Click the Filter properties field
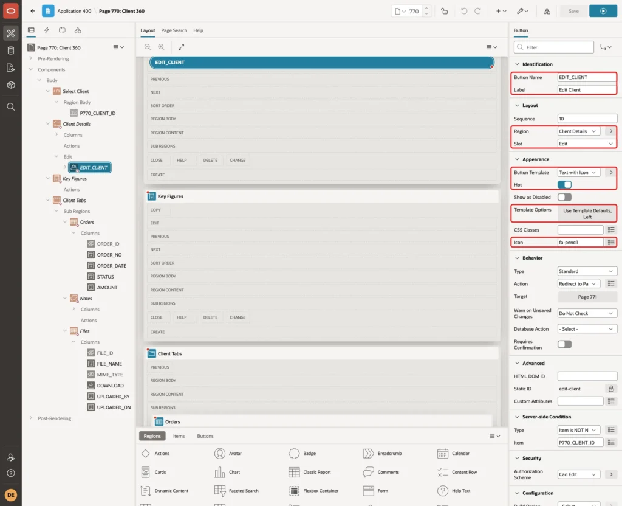622x506 pixels. (x=554, y=47)
